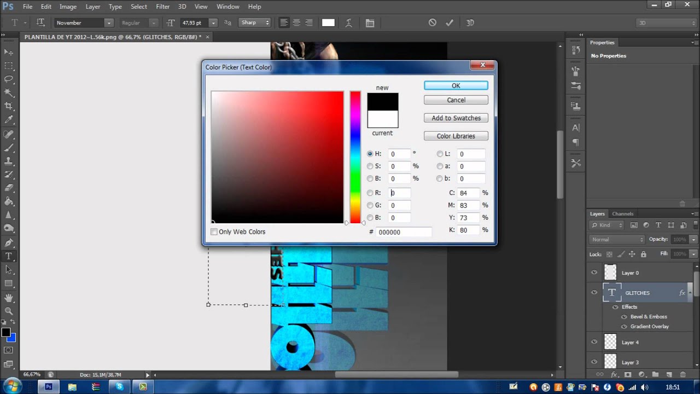This screenshot has width=700, height=394.
Task: Open the November font family dropdown
Action: click(x=109, y=23)
